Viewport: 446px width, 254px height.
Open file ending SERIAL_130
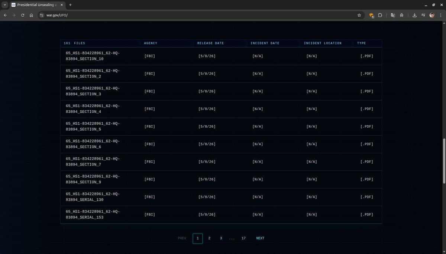(93, 197)
